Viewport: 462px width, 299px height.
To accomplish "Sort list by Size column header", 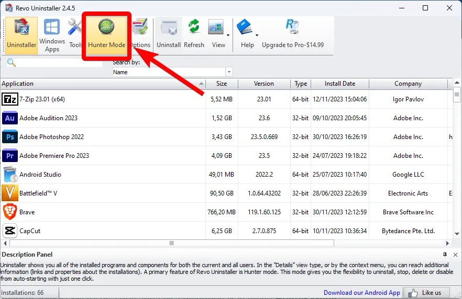I will (x=222, y=84).
